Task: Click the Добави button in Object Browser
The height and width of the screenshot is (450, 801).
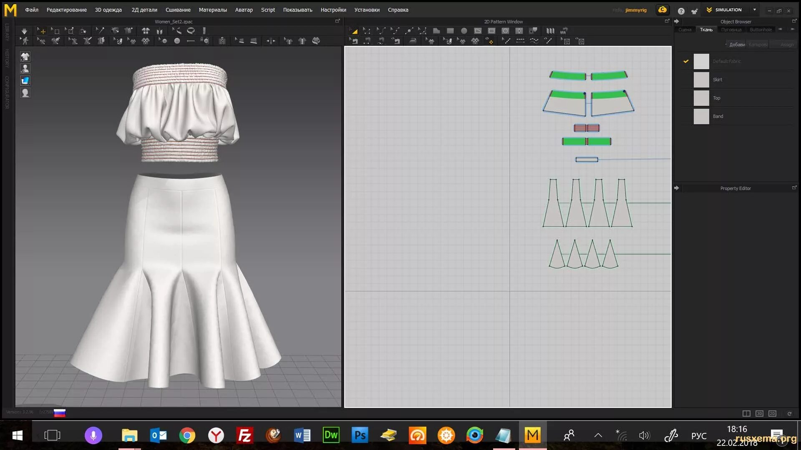Action: (736, 45)
